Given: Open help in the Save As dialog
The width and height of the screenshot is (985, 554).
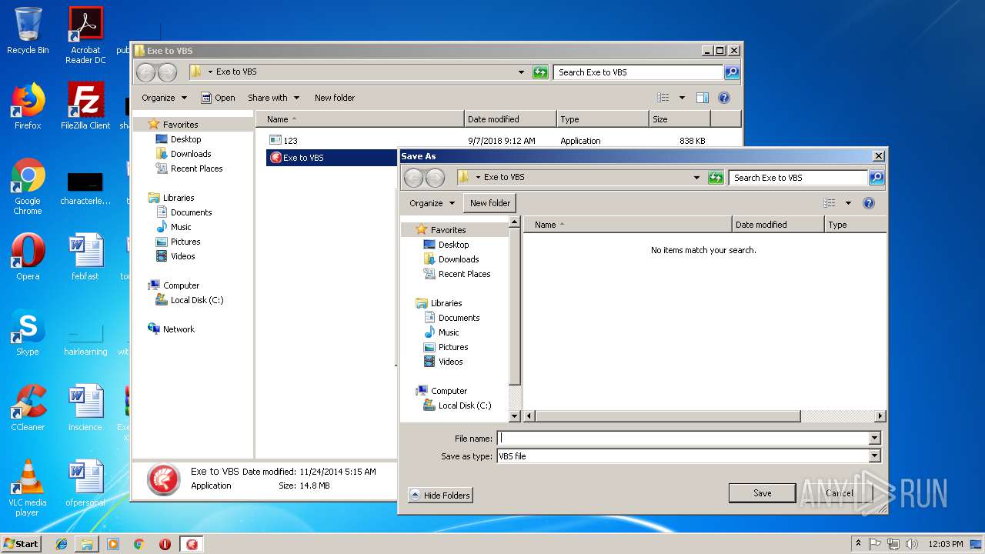Looking at the screenshot, I should pyautogui.click(x=869, y=203).
